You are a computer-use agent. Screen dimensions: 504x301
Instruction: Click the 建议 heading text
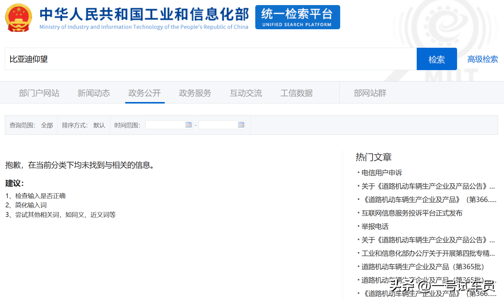click(x=14, y=183)
